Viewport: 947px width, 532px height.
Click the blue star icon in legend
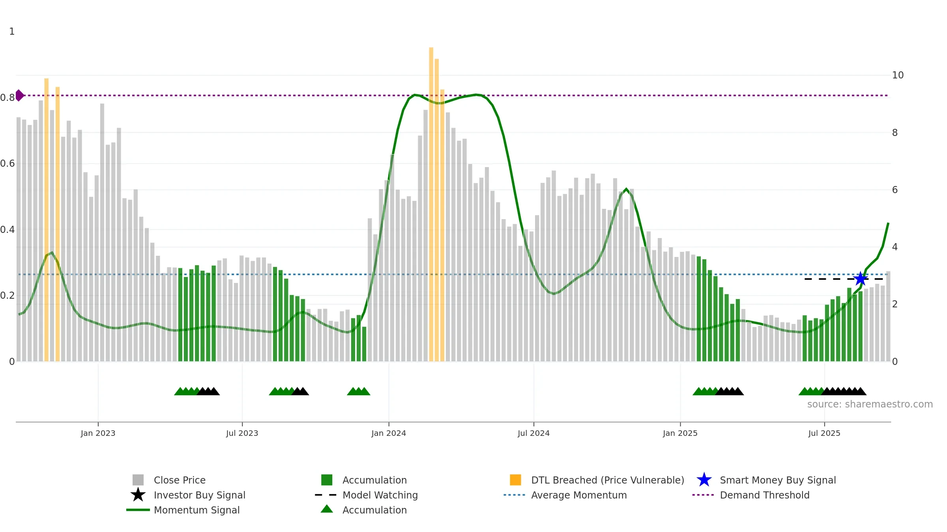click(x=704, y=480)
